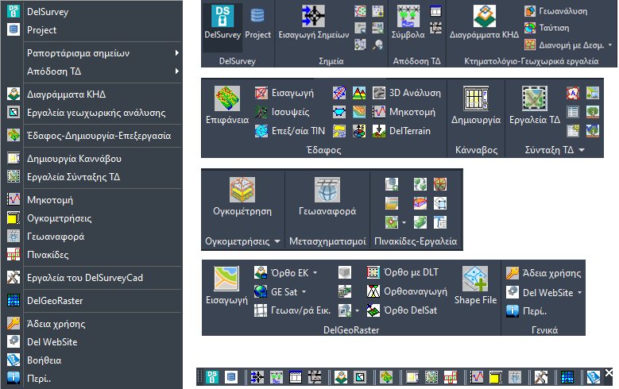Viewport: 619px width, 389px height.
Task: Click red profile graph icon in bottom toolbar
Action: [477, 377]
